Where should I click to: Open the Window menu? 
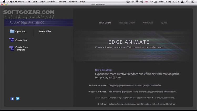point(73,2)
